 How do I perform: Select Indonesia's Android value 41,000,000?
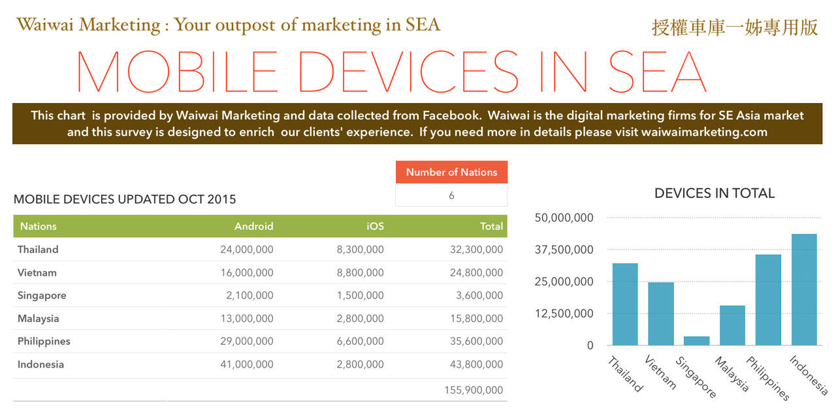245,364
